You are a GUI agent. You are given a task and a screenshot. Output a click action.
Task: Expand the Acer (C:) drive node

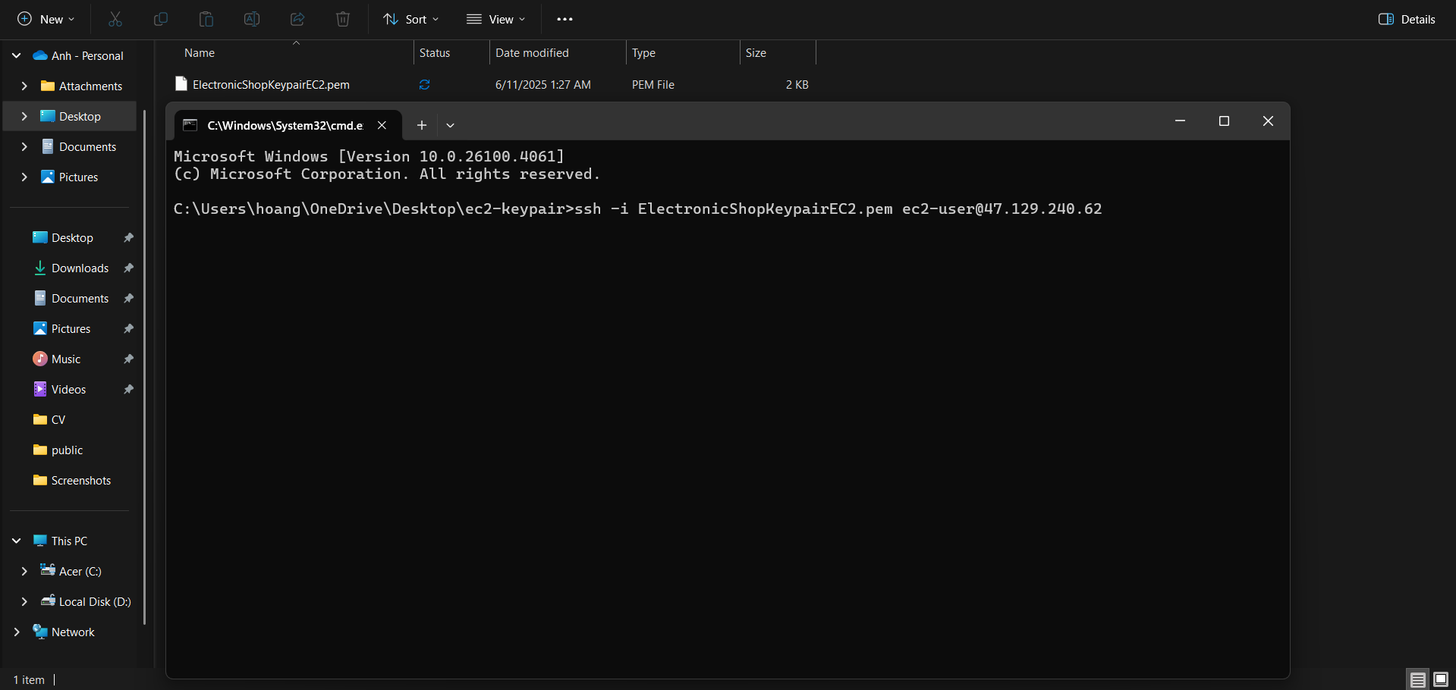[x=24, y=571]
